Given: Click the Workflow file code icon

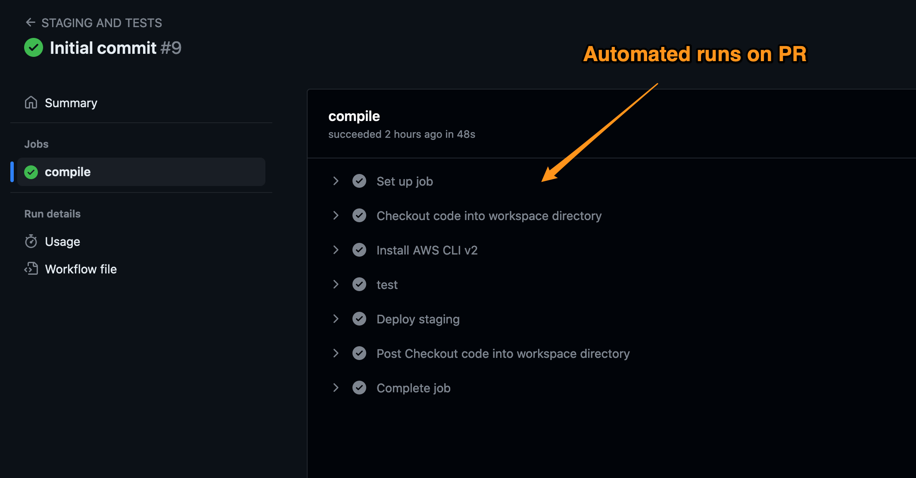Looking at the screenshot, I should pos(31,269).
